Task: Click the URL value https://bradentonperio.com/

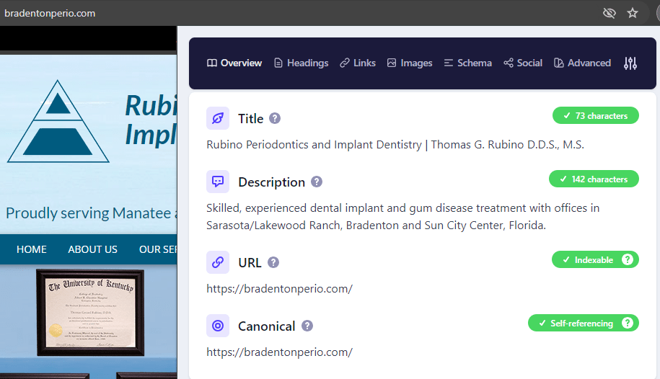Action: point(279,289)
